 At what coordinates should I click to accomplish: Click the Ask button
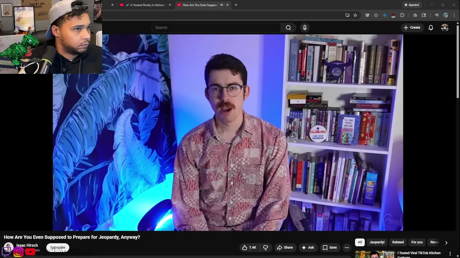coord(308,248)
